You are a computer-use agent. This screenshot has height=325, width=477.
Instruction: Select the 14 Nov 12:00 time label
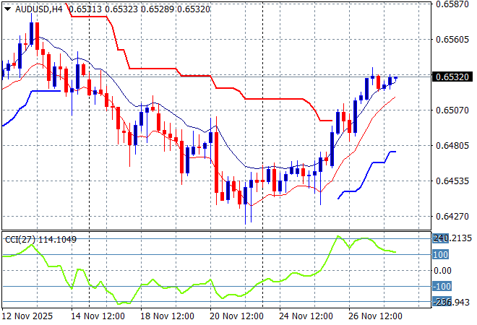pyautogui.click(x=98, y=316)
